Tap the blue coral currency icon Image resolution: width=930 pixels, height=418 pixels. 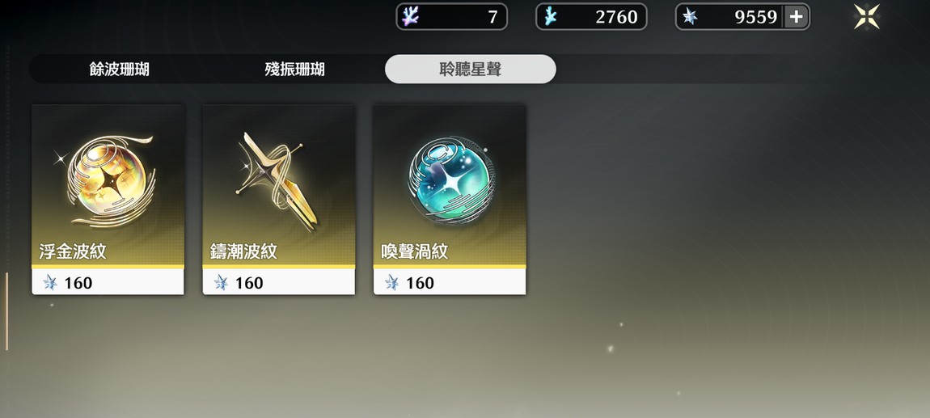(551, 17)
